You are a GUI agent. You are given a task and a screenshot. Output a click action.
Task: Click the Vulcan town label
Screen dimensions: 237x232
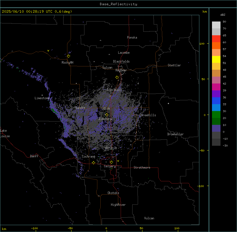pos(149,218)
